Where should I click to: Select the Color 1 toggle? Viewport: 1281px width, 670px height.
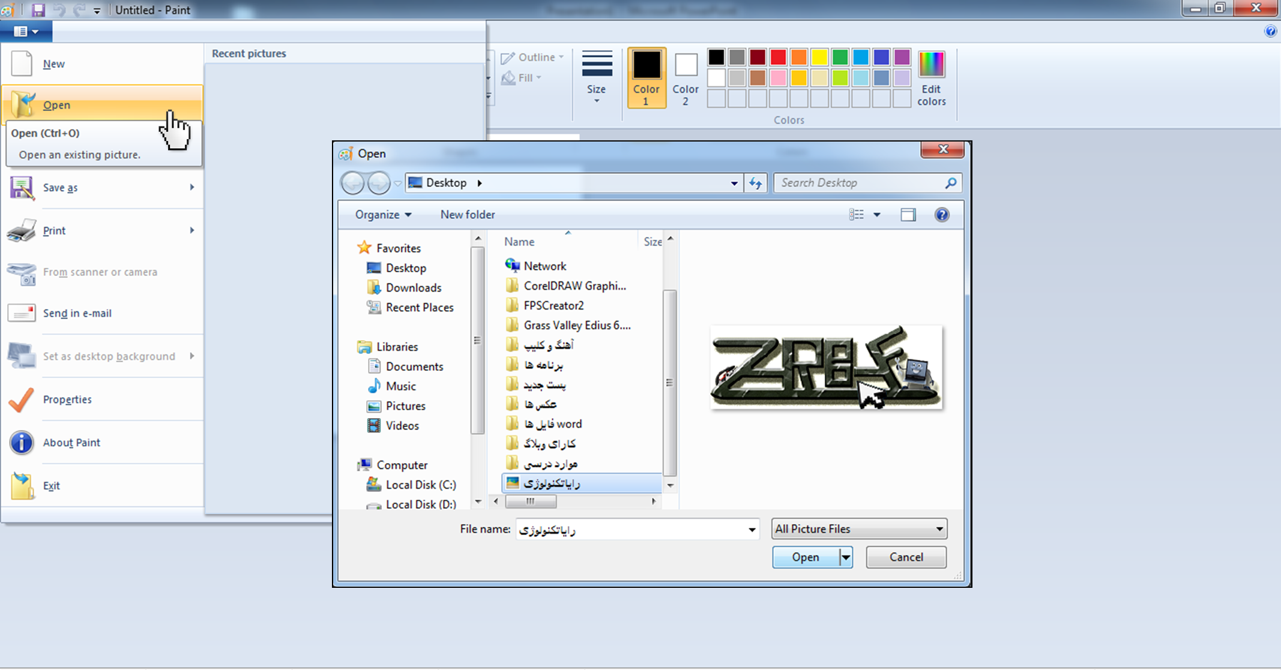tap(646, 78)
